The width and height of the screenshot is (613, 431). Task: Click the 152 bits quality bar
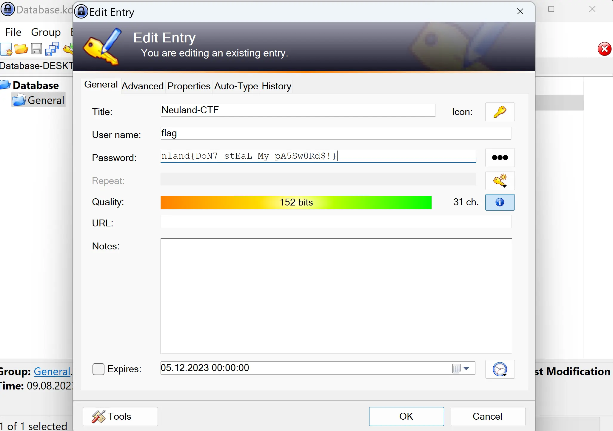click(x=296, y=202)
